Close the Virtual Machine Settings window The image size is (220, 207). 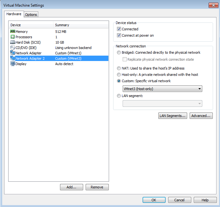pyautogui.click(x=212, y=5)
